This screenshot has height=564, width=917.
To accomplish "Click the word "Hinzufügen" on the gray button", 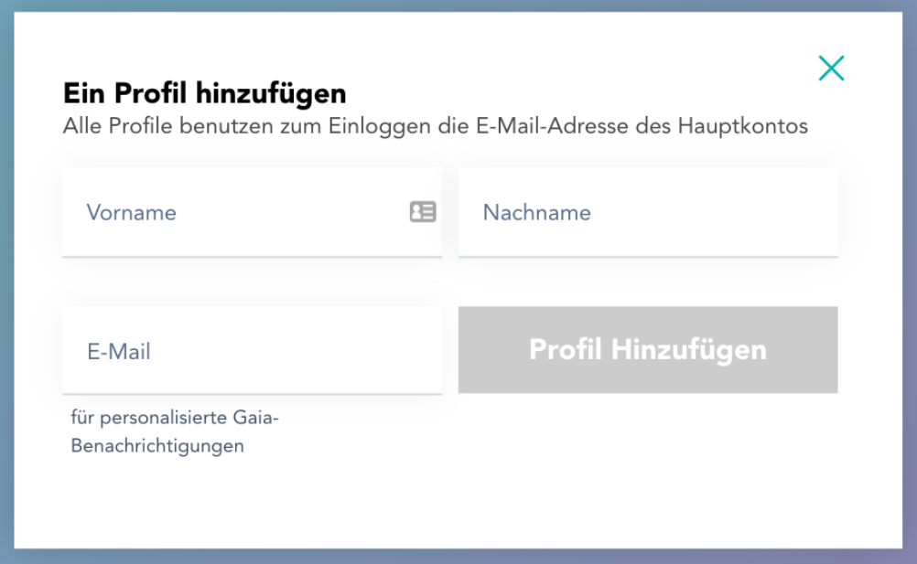I will tap(689, 350).
